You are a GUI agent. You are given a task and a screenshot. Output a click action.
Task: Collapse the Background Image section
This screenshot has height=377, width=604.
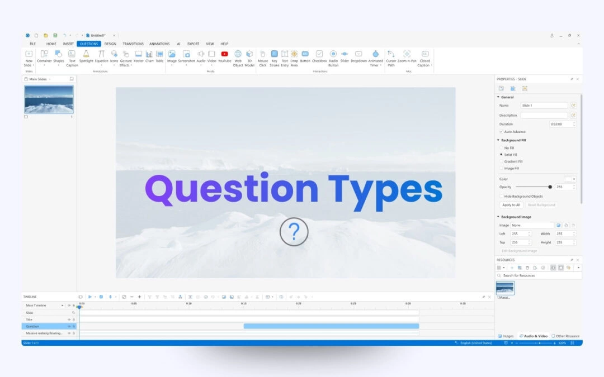(x=498, y=217)
